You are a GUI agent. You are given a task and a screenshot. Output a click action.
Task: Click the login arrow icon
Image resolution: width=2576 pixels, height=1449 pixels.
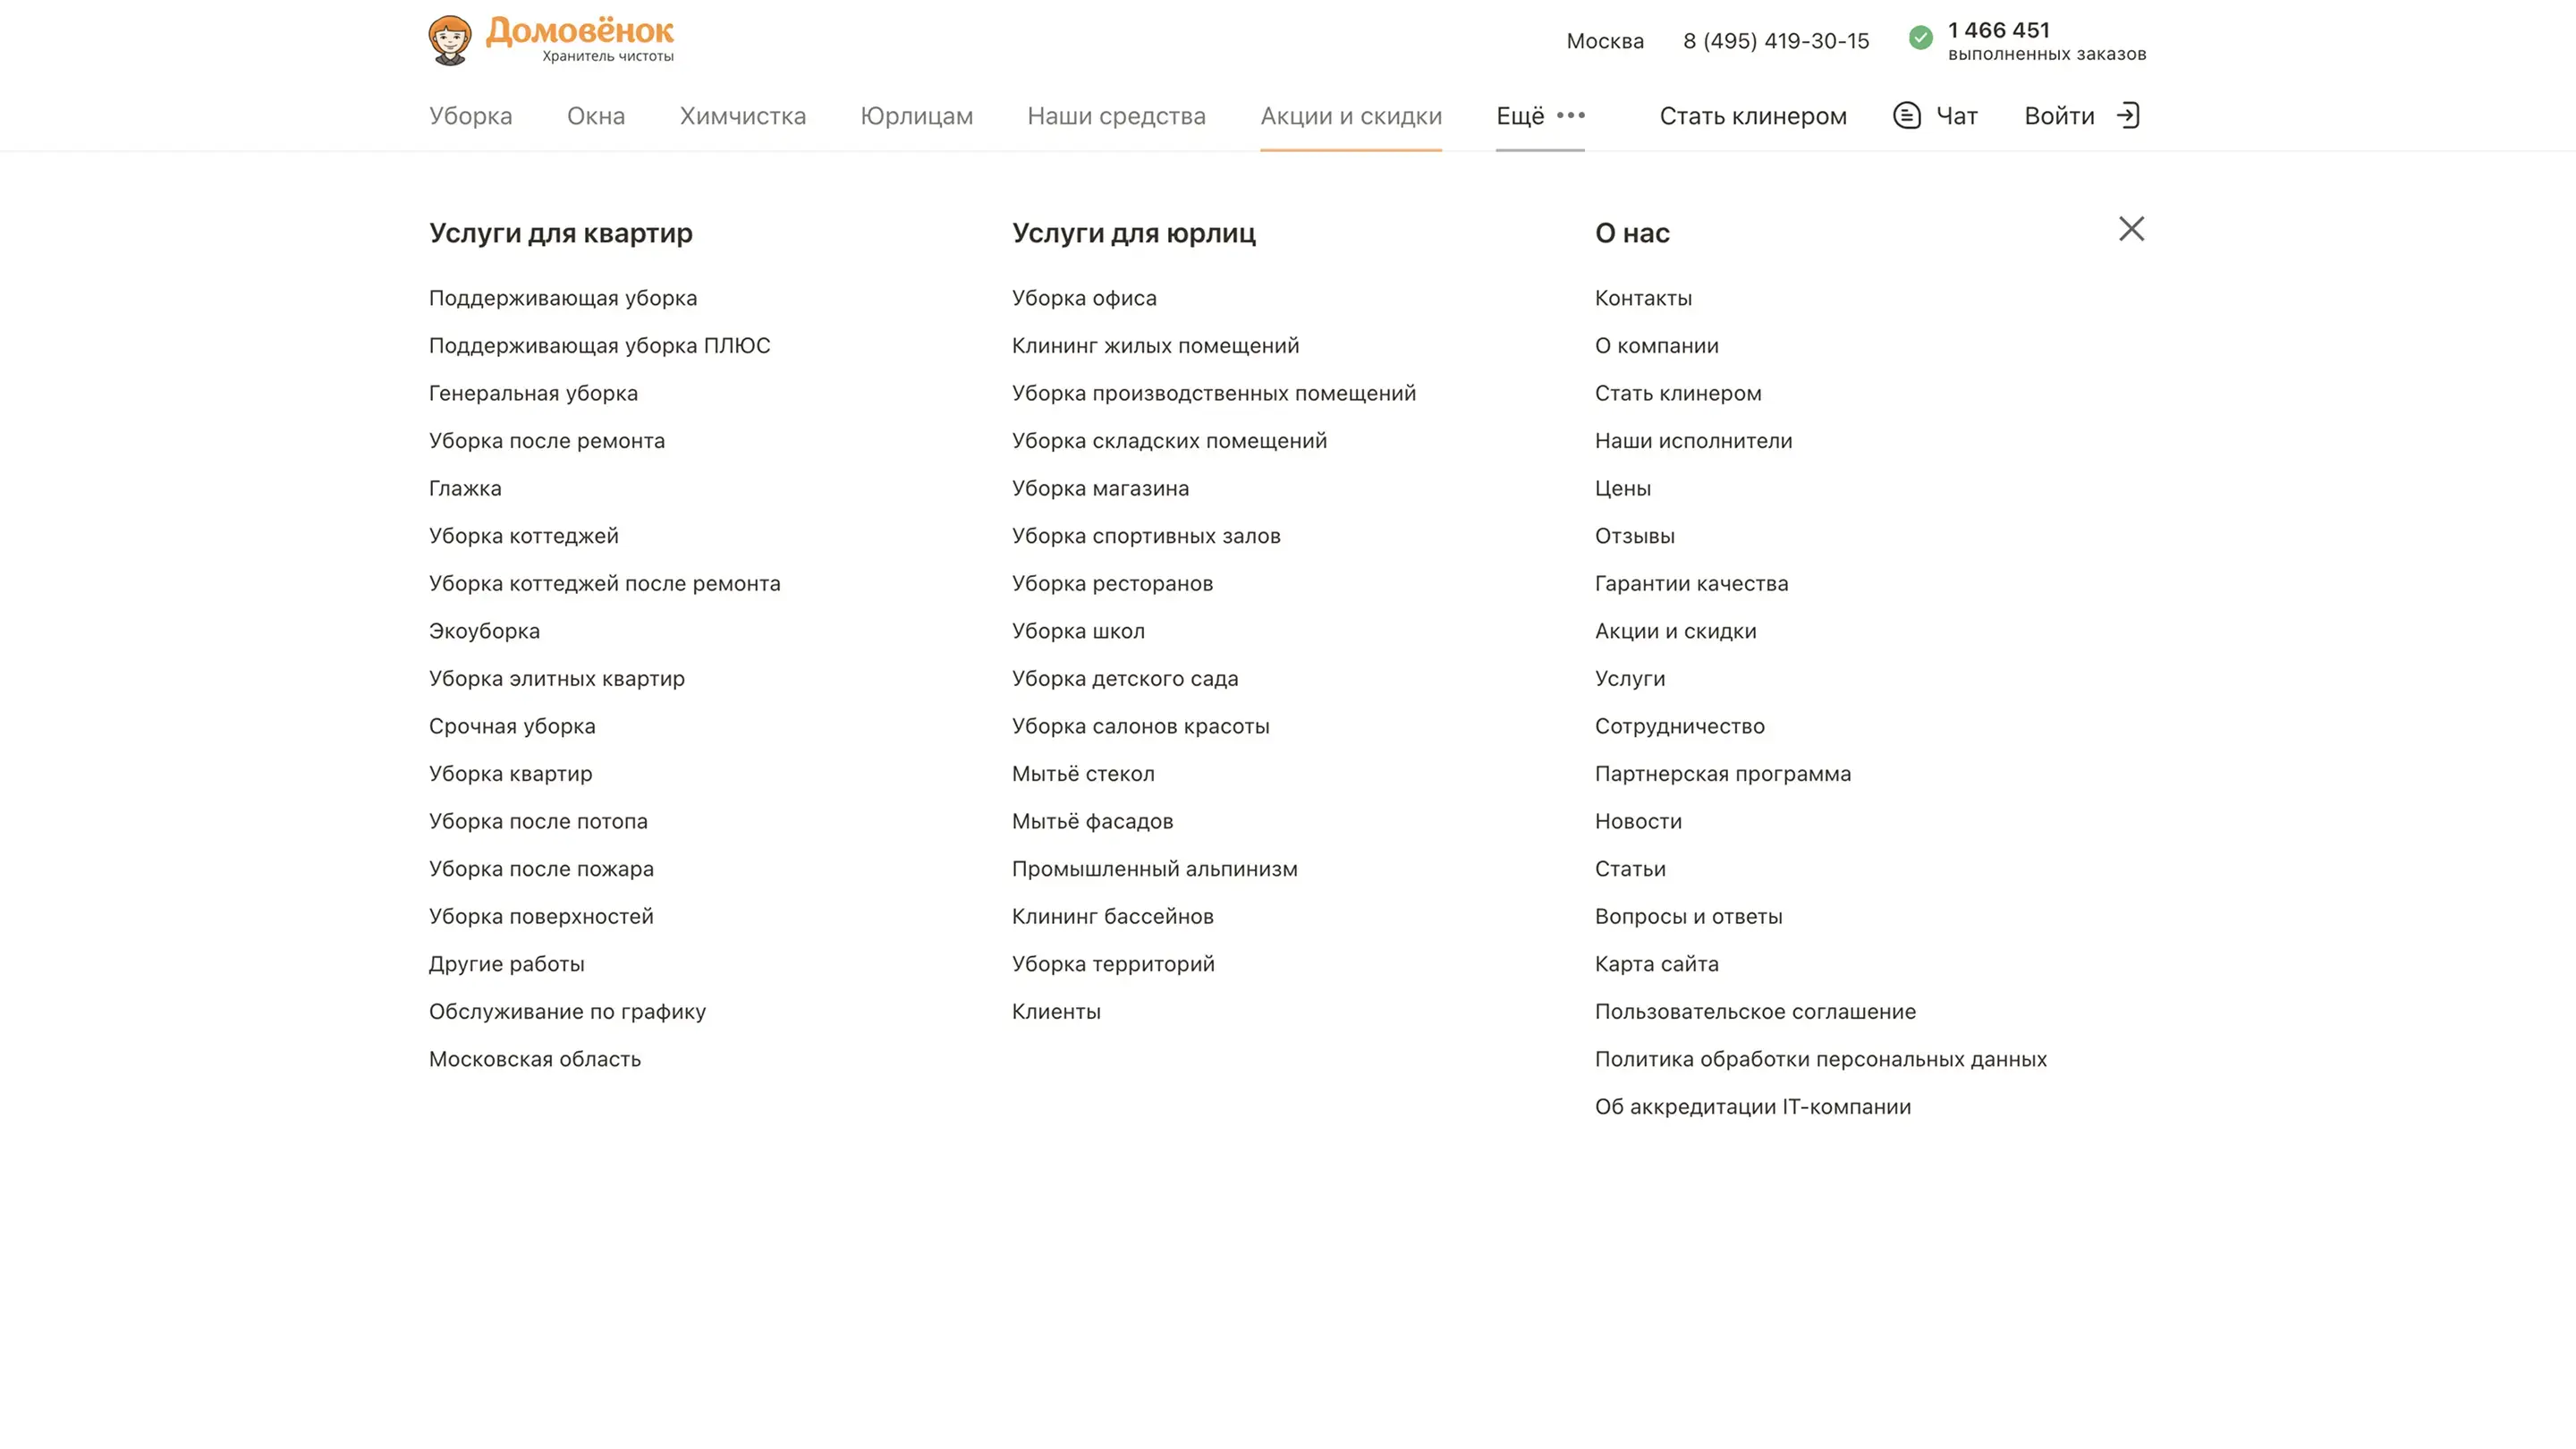point(2128,116)
